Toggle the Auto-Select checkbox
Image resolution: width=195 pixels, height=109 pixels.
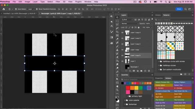(16, 9)
